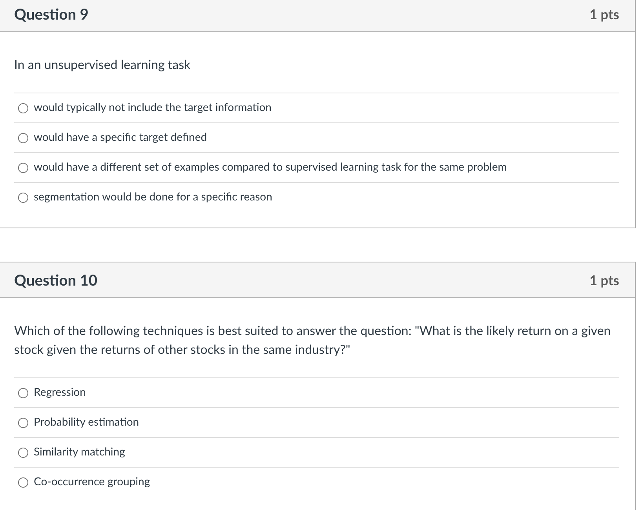
Task: Click the 'In an unsupervised learning task' prompt
Action: tap(102, 65)
